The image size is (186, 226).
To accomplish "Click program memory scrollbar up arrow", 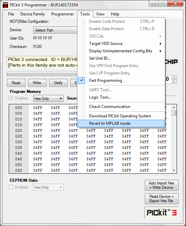I will coord(174,107).
